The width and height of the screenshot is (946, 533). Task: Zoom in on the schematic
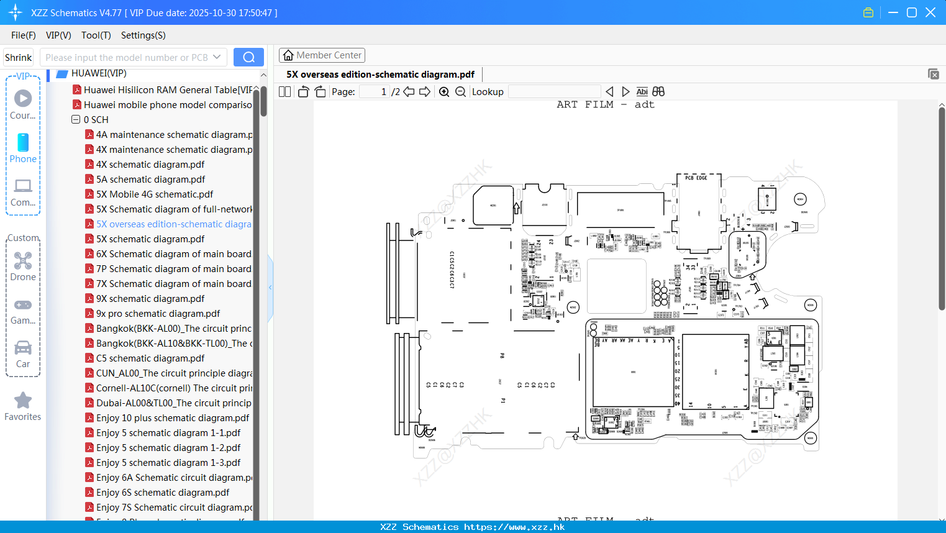click(444, 91)
